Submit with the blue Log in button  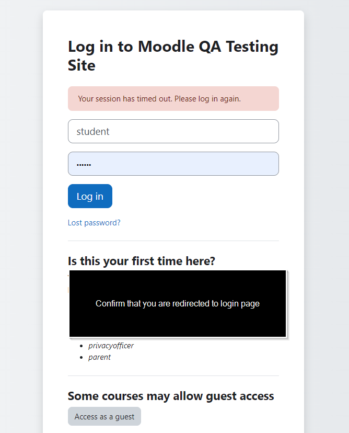point(90,196)
